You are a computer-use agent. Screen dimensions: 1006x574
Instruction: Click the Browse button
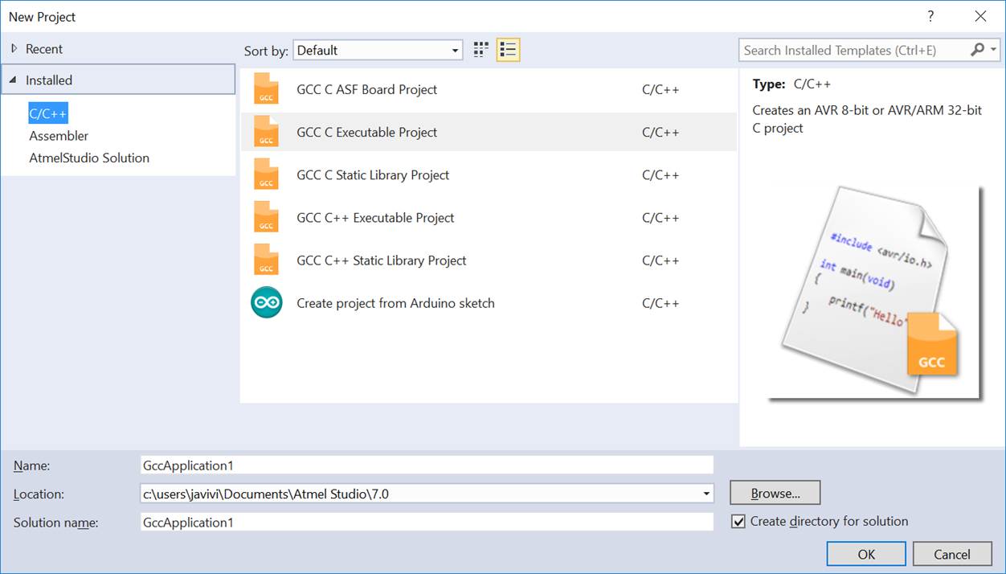775,493
